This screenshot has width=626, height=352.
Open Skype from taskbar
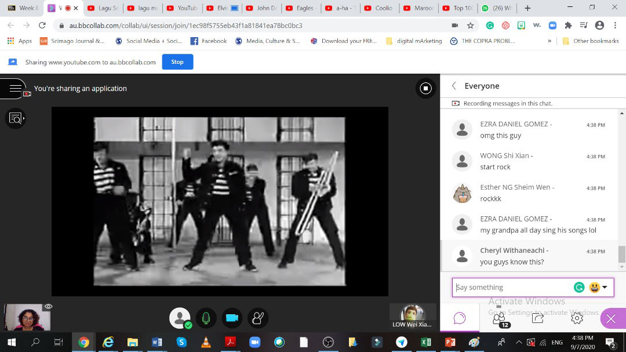click(x=181, y=342)
